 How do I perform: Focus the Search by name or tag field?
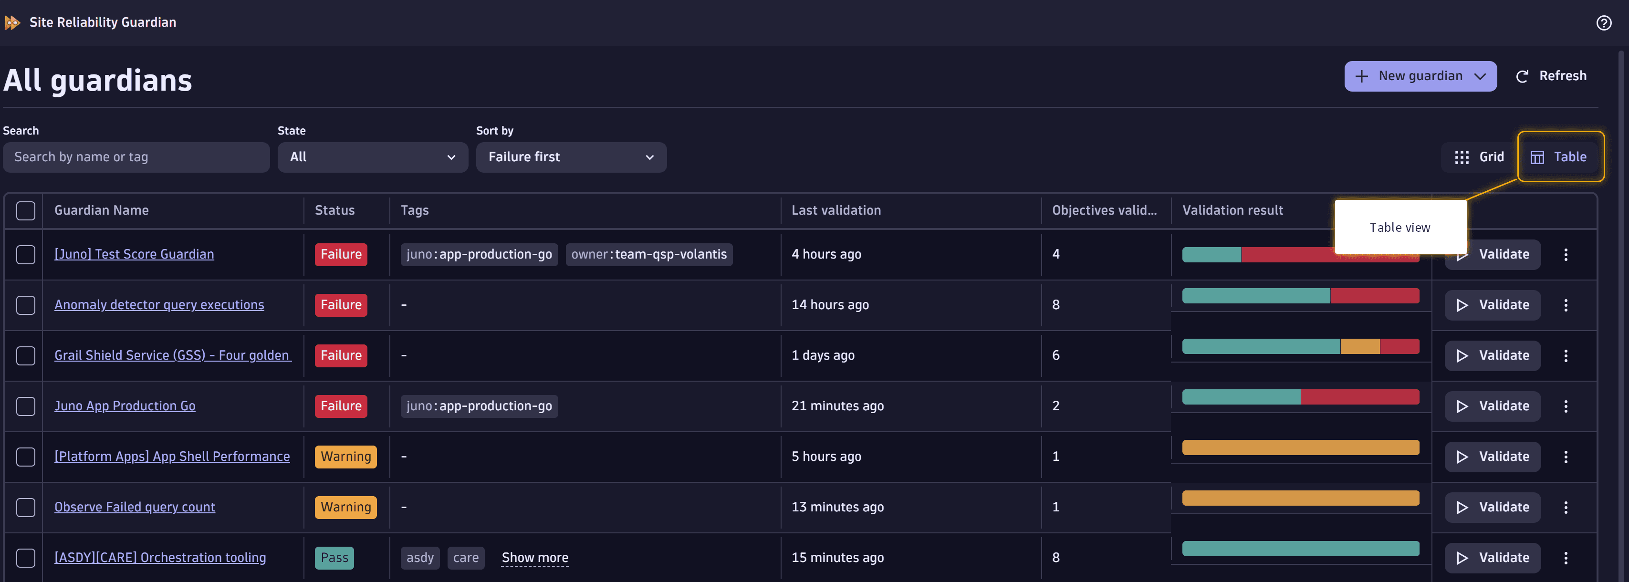[136, 157]
